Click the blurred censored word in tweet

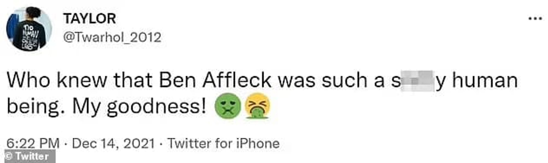click(x=417, y=81)
